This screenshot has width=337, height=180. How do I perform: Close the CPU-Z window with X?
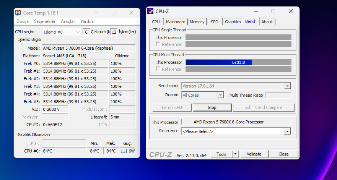coord(291,11)
